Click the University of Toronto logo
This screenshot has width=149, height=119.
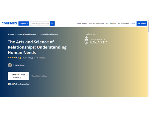click(96, 40)
